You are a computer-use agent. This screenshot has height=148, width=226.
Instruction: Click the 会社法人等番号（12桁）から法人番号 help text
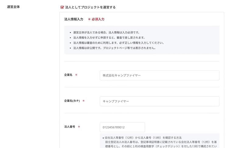(x=143, y=138)
